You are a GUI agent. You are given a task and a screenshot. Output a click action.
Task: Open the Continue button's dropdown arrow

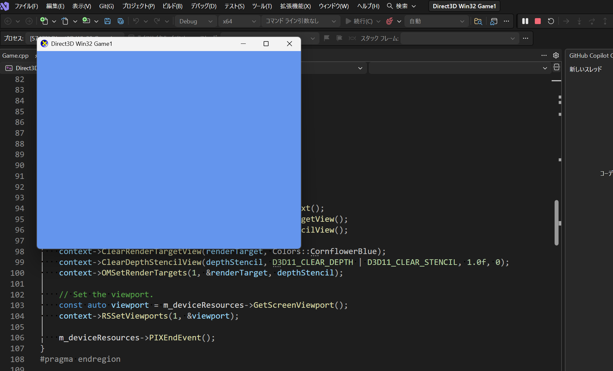click(378, 21)
